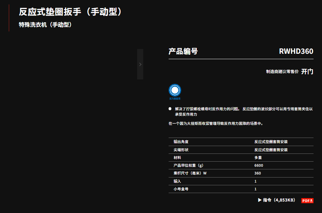Click the 开门 price value
Screen dimensions: 322x213
coord(307,72)
